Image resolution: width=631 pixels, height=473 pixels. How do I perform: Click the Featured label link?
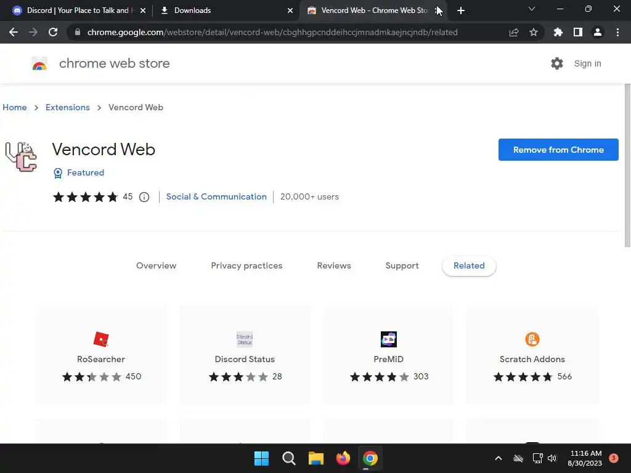(85, 172)
